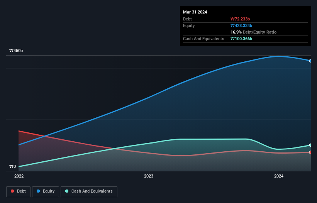The image size is (317, 203).
Task: Toggle Cash And Equivalents legend button
Action: (x=89, y=191)
